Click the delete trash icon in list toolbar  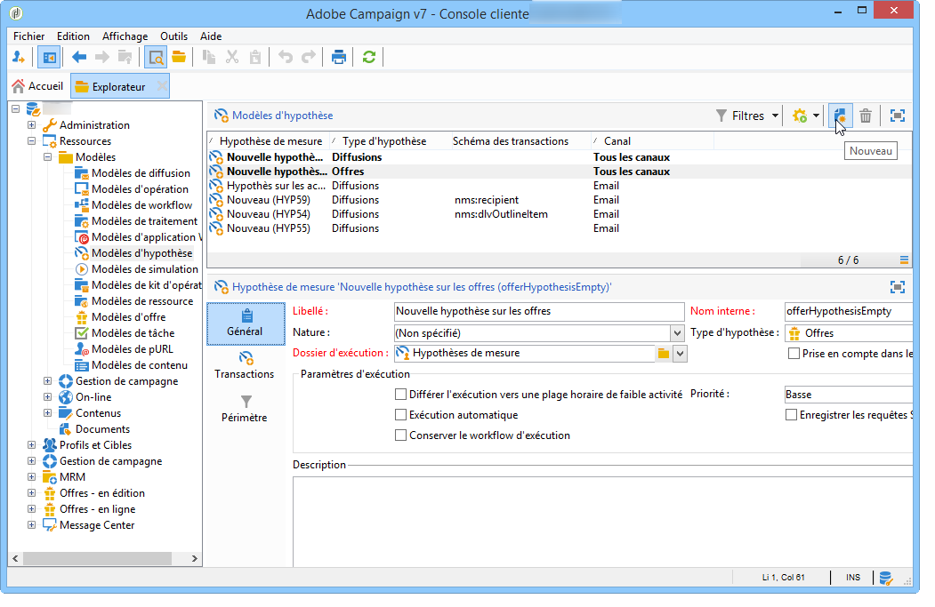866,116
